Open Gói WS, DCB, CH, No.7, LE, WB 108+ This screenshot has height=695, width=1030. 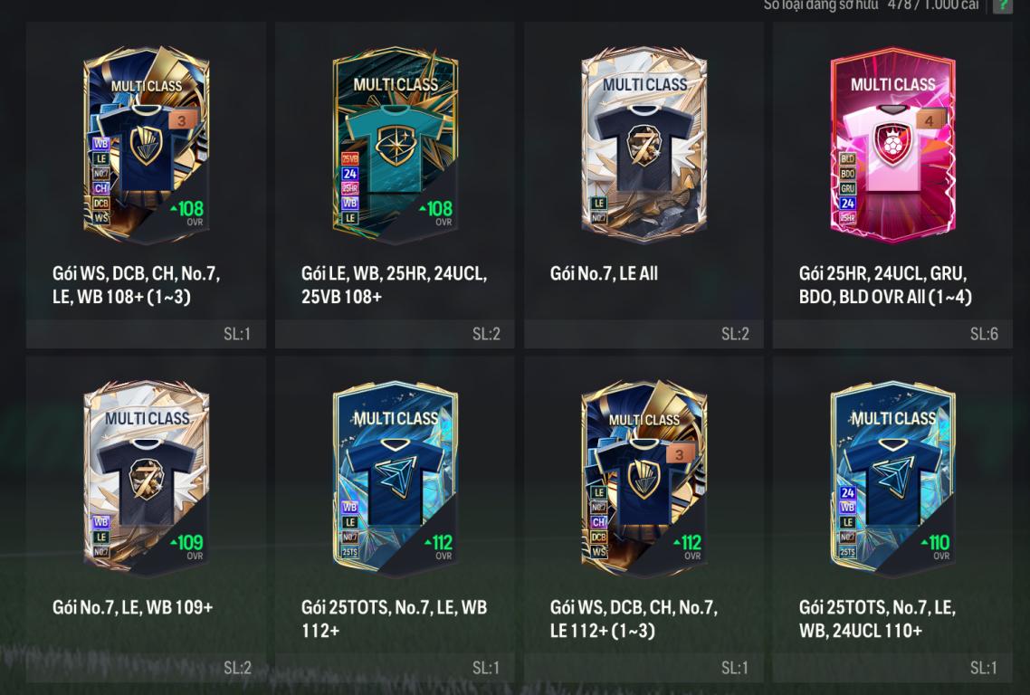pyautogui.click(x=136, y=285)
